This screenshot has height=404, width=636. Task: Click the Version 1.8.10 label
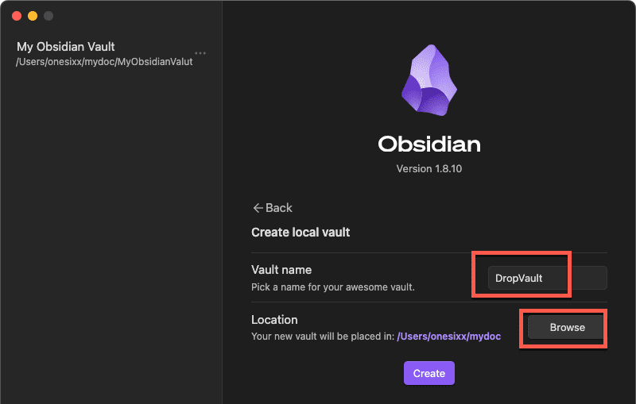(x=429, y=169)
